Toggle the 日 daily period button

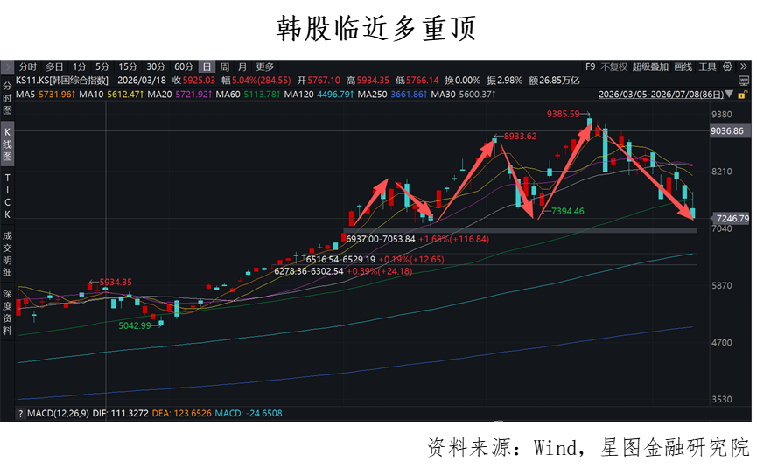coord(207,66)
